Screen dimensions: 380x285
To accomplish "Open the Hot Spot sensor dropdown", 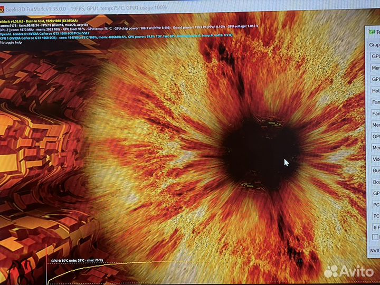I will (x=375, y=91).
